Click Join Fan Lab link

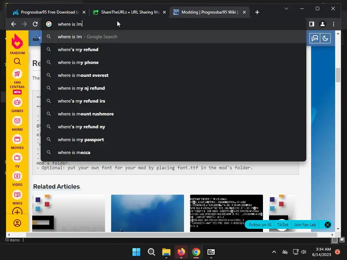[x=305, y=225]
